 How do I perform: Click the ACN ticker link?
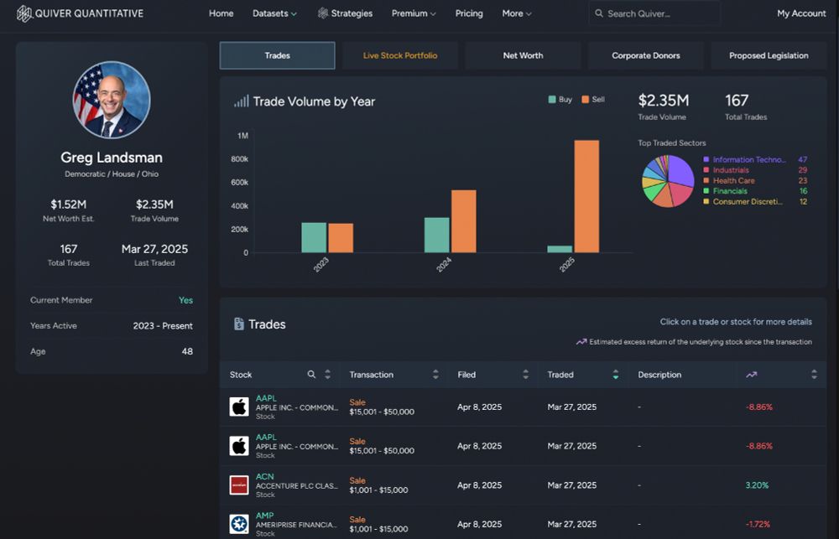point(264,476)
